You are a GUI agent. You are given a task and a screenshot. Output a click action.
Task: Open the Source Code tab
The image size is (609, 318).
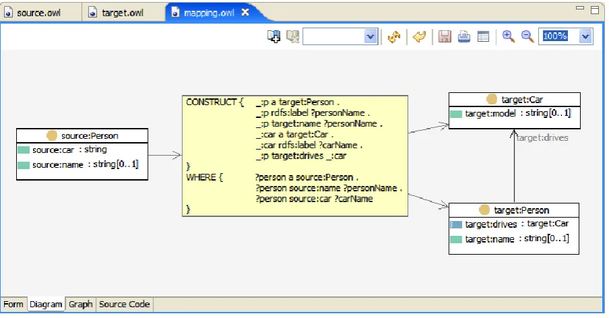click(x=124, y=305)
